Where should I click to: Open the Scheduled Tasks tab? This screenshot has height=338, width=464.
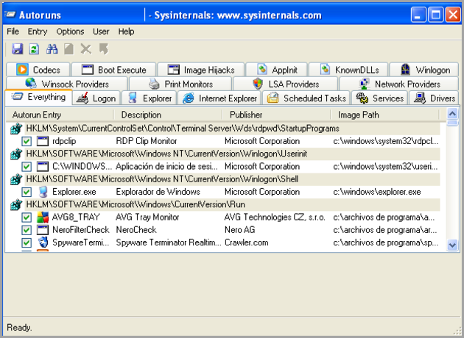(x=306, y=98)
